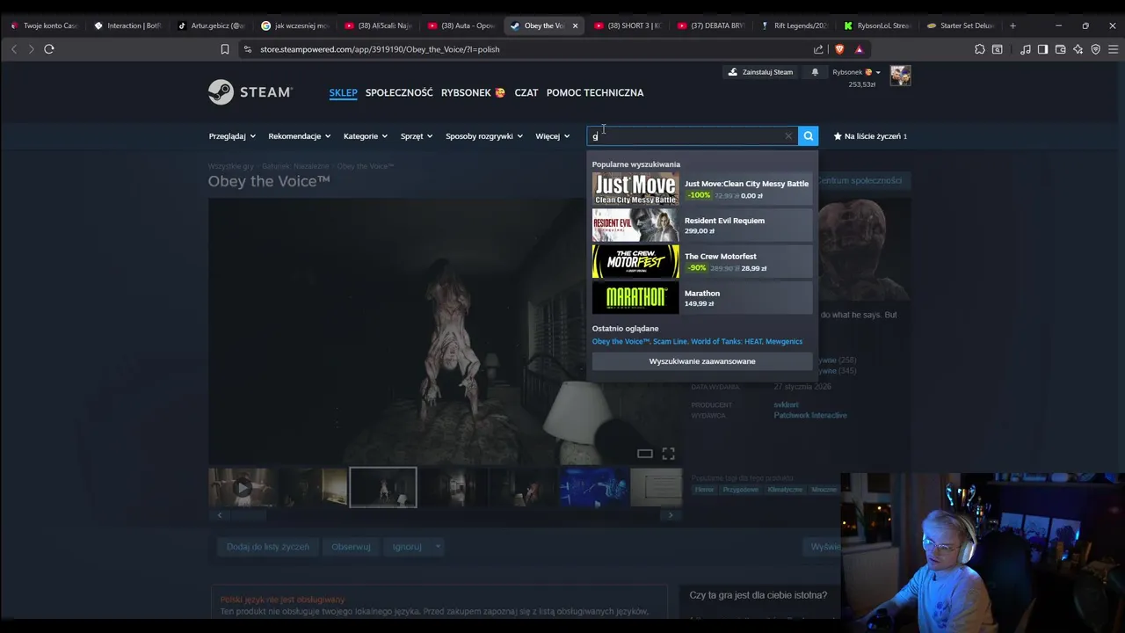Open Rybsonek profile avatar

pyautogui.click(x=900, y=76)
